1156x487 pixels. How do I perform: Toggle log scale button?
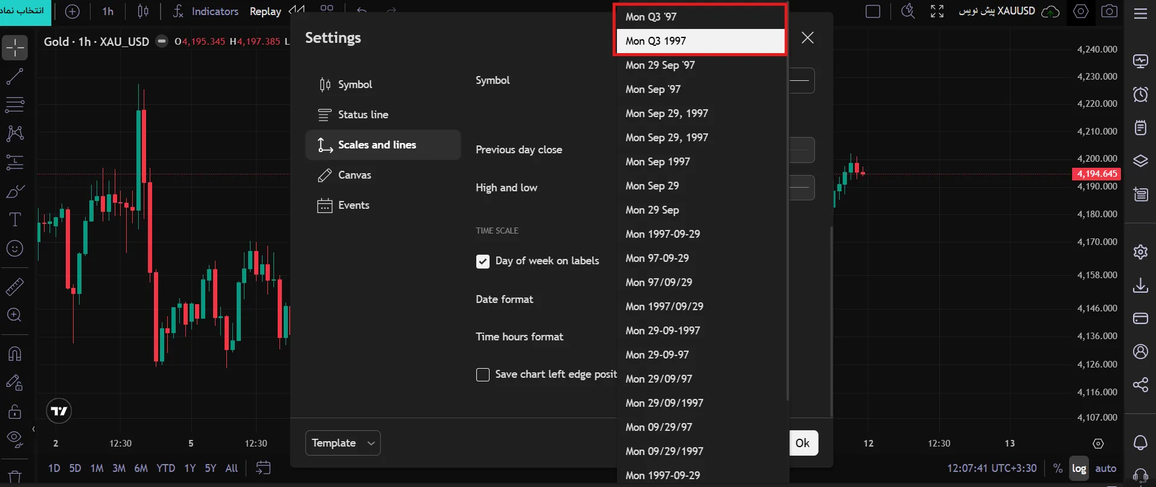tap(1079, 468)
